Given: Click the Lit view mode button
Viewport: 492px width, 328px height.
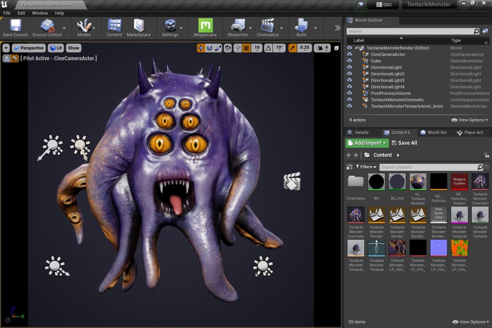Looking at the screenshot, I should coord(56,48).
